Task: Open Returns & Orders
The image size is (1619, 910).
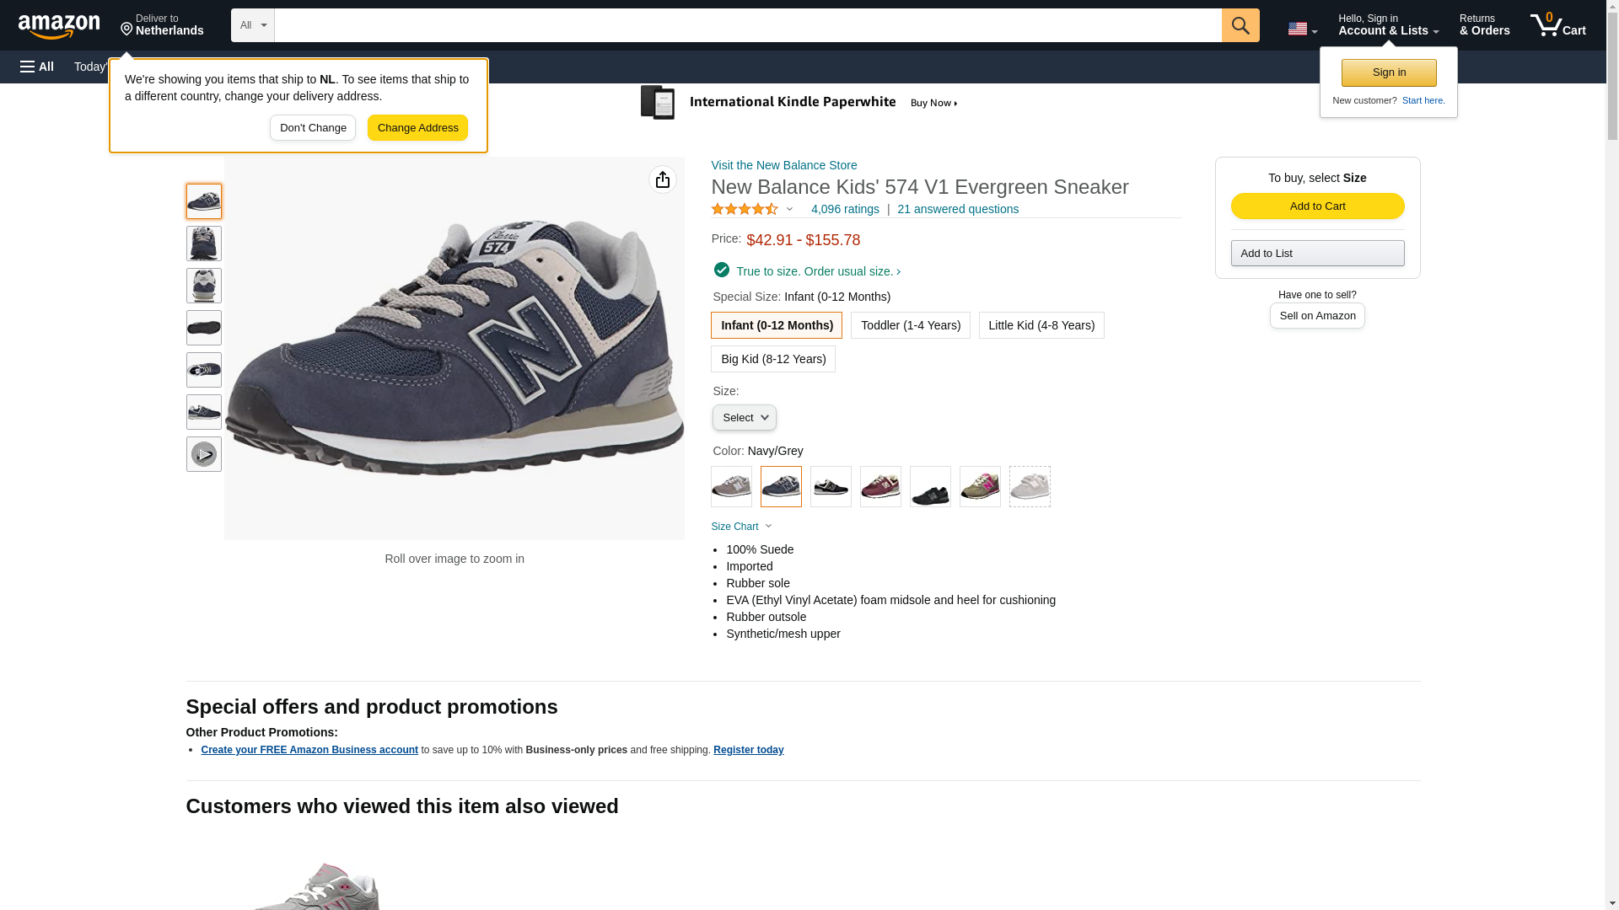Action: 1484,25
